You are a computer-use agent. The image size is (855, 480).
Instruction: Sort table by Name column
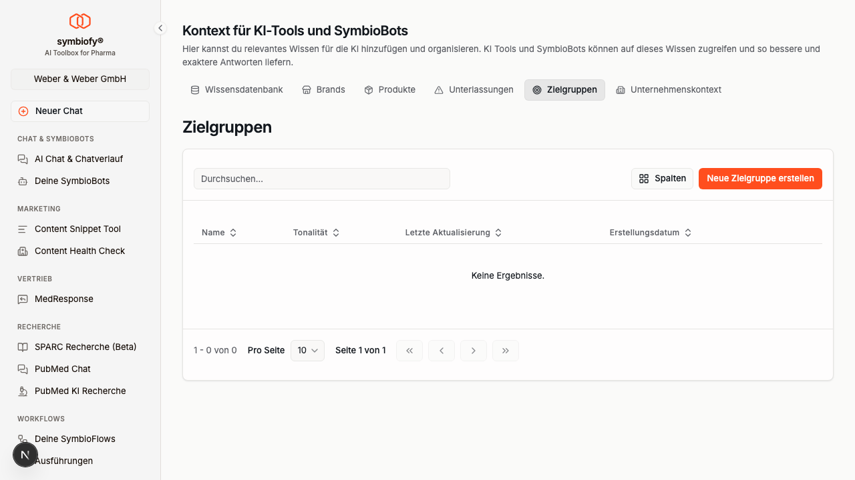[219, 233]
